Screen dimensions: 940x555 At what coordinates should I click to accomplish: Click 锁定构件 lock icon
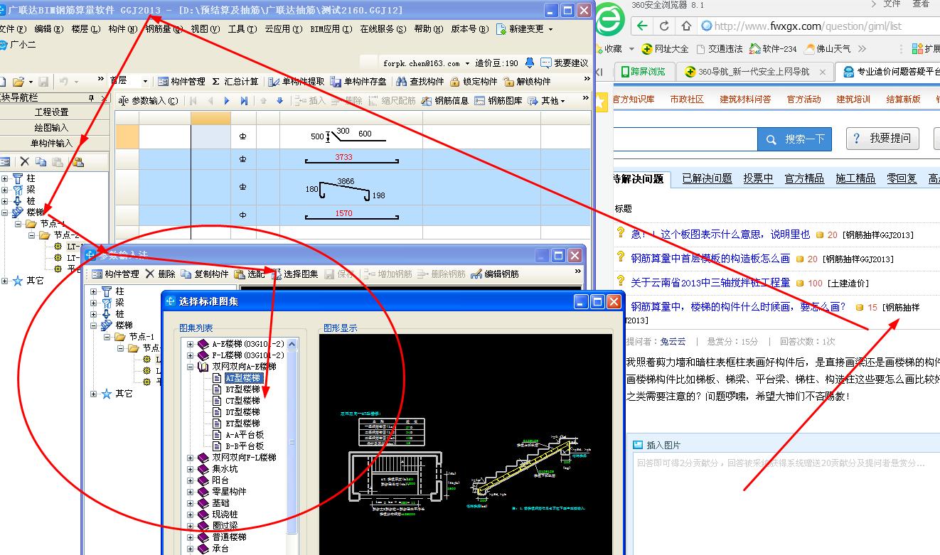click(x=474, y=82)
